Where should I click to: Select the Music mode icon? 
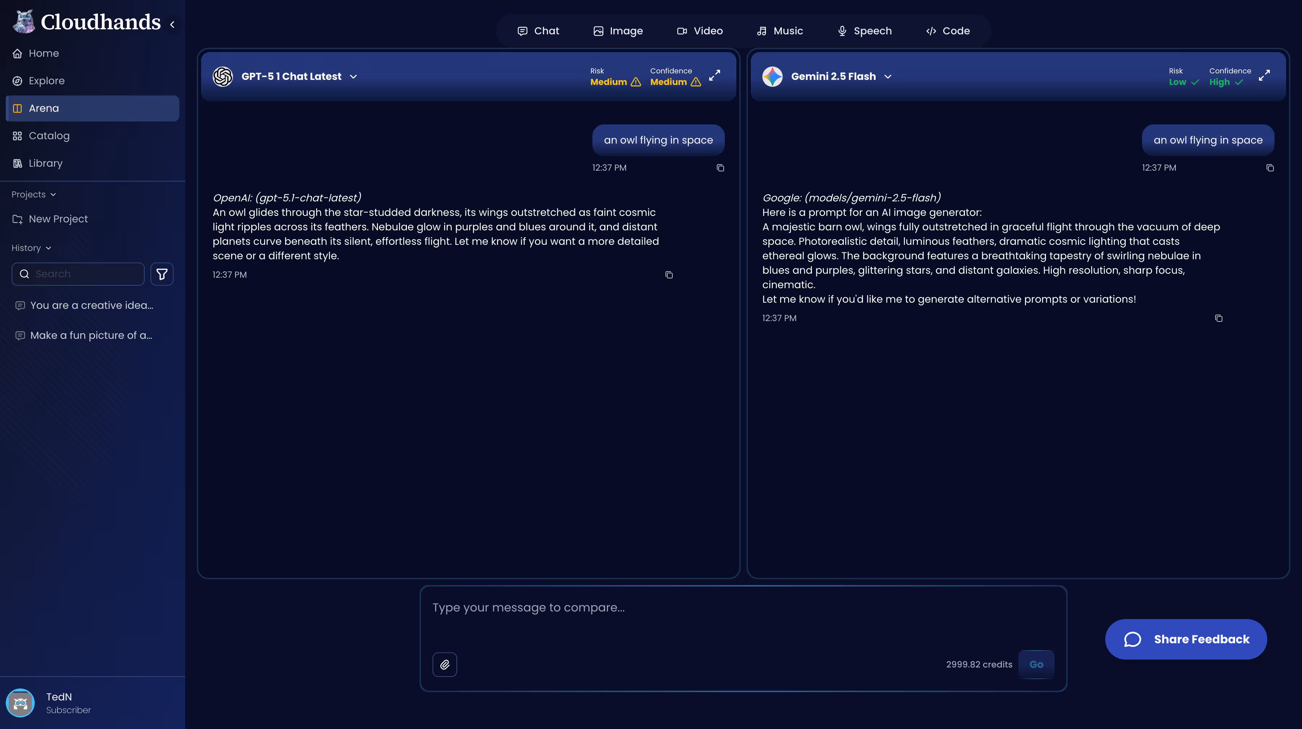tap(780, 30)
